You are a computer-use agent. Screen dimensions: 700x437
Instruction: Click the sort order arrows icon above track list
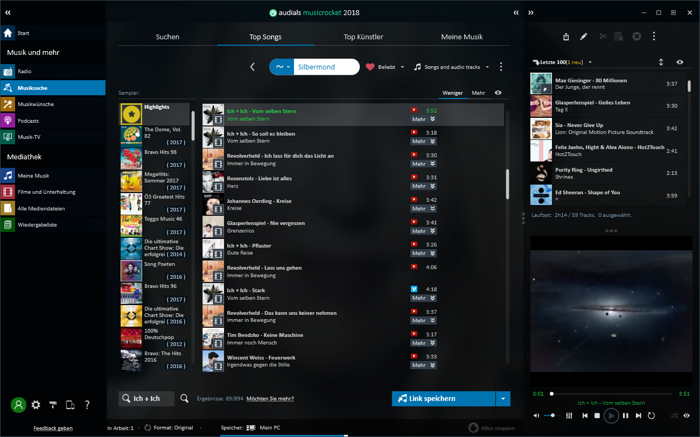(661, 62)
